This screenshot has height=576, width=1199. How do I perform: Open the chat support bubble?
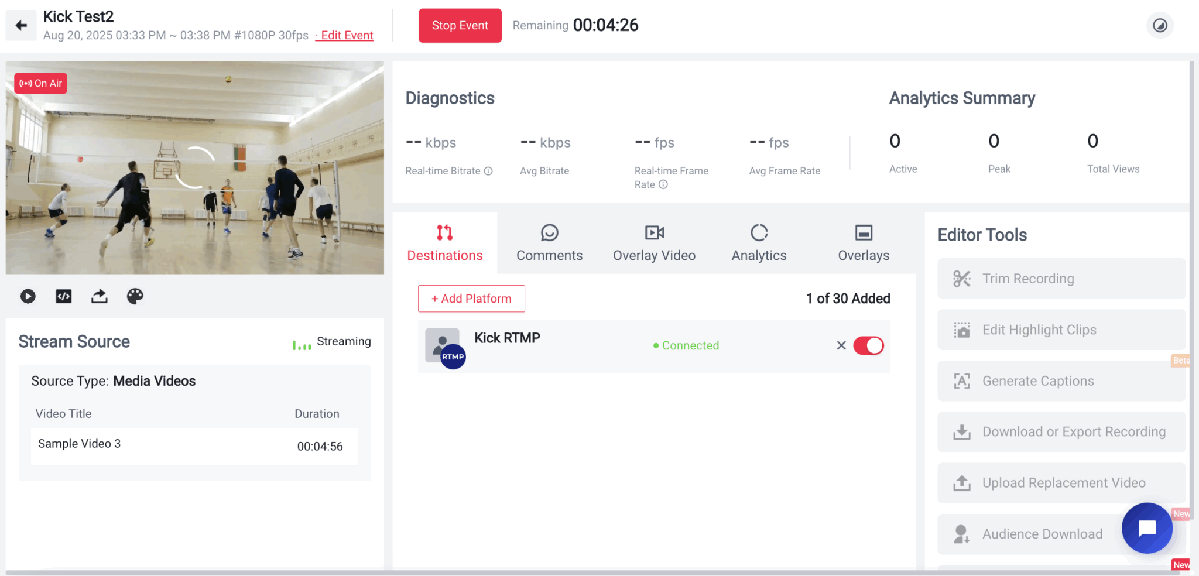tap(1146, 528)
